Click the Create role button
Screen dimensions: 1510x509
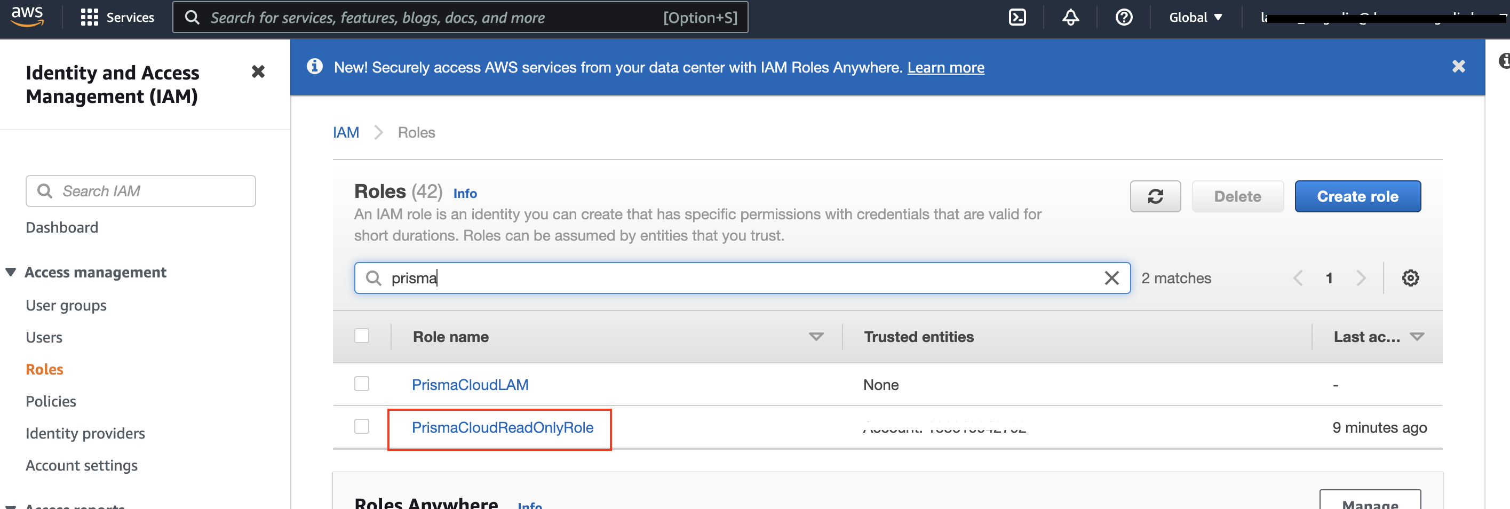1357,196
